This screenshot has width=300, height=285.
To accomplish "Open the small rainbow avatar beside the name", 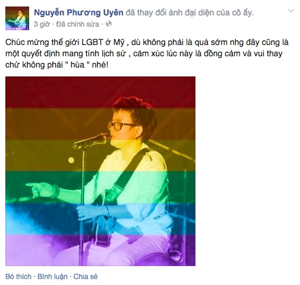I will click(x=17, y=18).
